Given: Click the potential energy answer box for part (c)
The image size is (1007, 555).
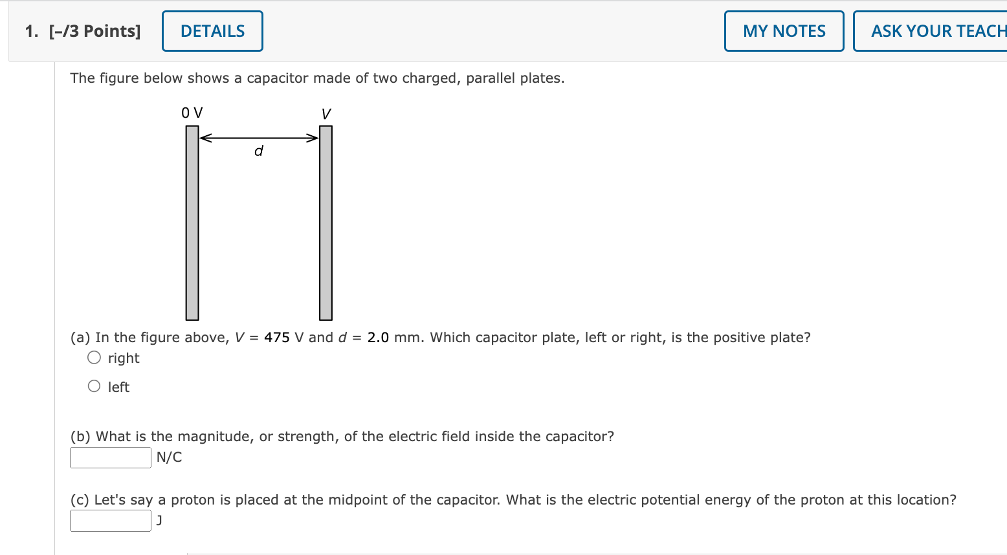Looking at the screenshot, I should pos(110,521).
